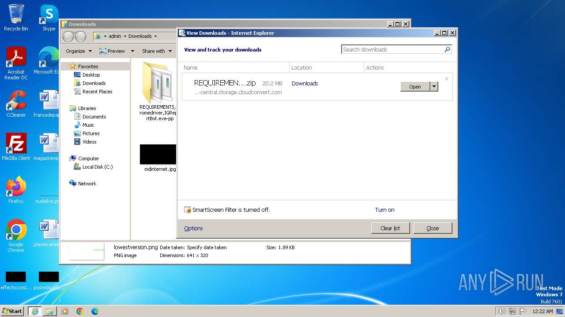Open the Music library
The width and height of the screenshot is (565, 317).
pos(88,125)
